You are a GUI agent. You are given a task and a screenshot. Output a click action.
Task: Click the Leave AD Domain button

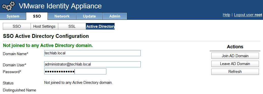pos(235,64)
